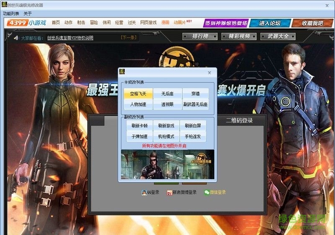Viewport: 335px width, 235px height.
Task: Go to 首页 nav link
Action: pyautogui.click(x=56, y=23)
